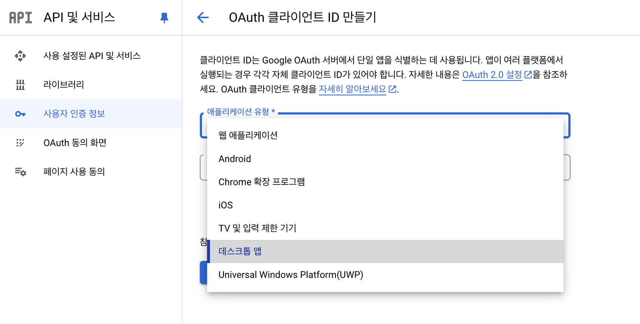
Task: Click the page usage agreements icon
Action: pos(20,172)
